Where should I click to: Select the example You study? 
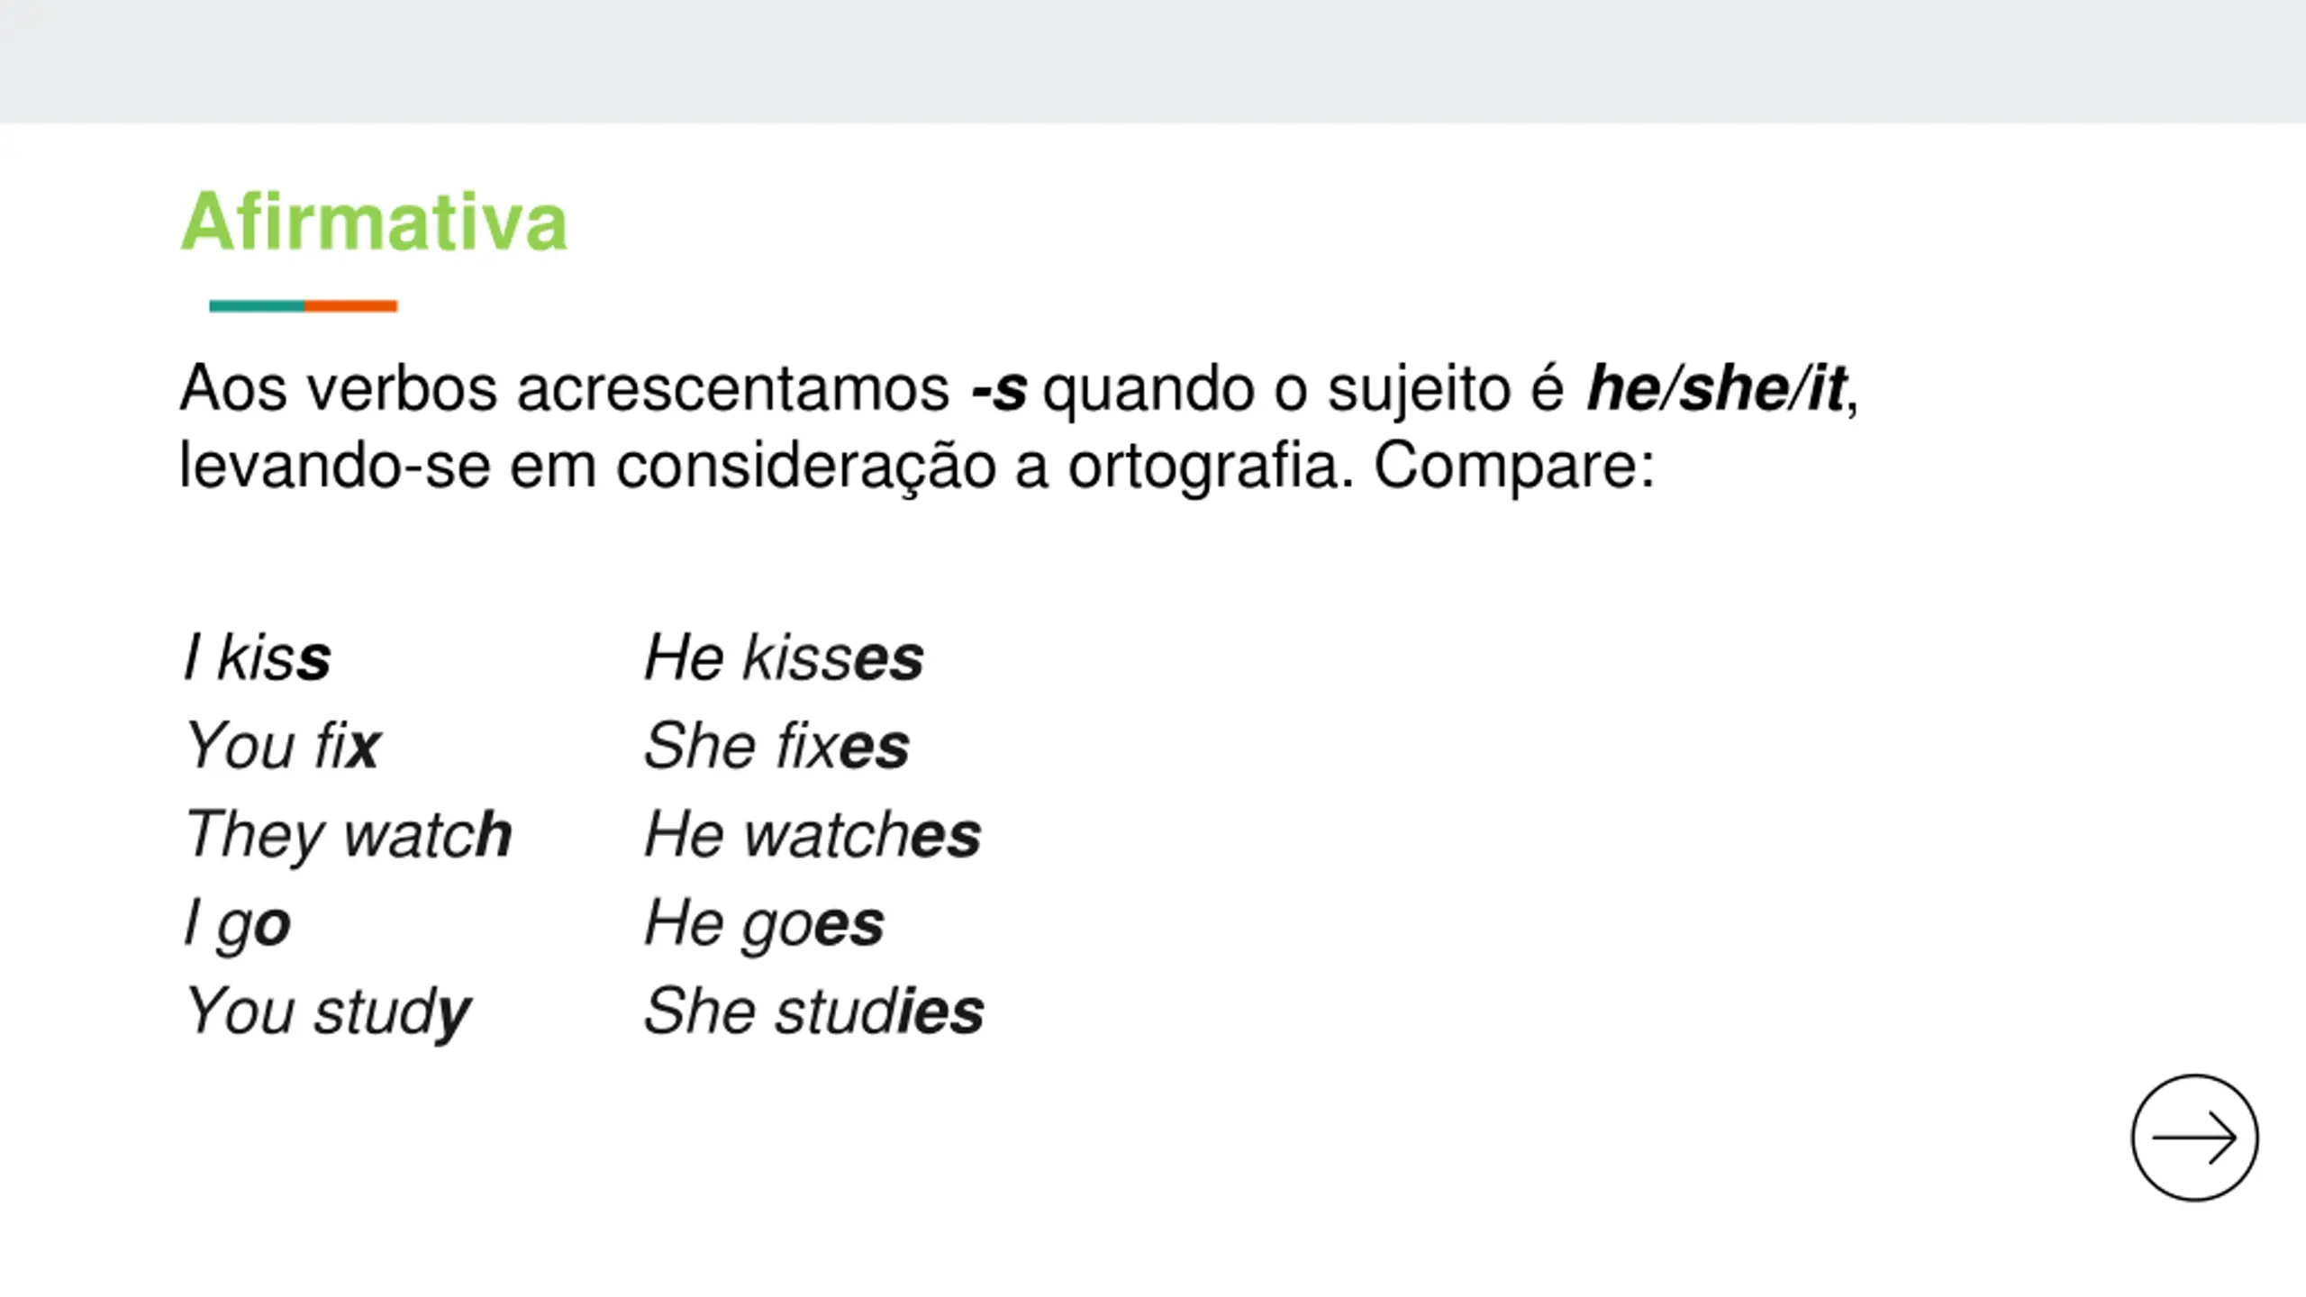[328, 1012]
